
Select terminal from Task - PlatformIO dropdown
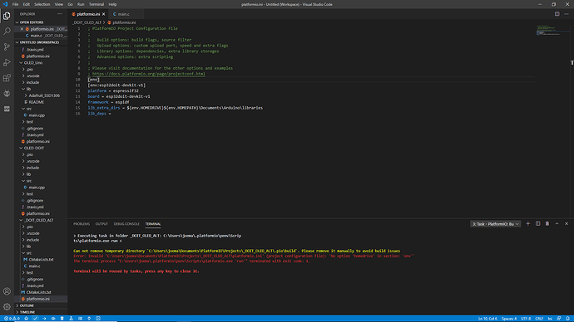495,224
